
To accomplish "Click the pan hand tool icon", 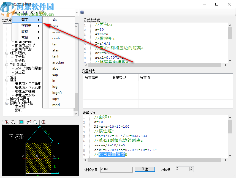I will [29, 122].
